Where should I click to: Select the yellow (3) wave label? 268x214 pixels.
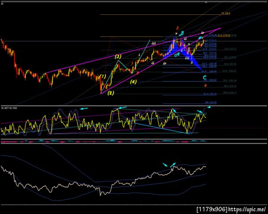[x=118, y=57]
